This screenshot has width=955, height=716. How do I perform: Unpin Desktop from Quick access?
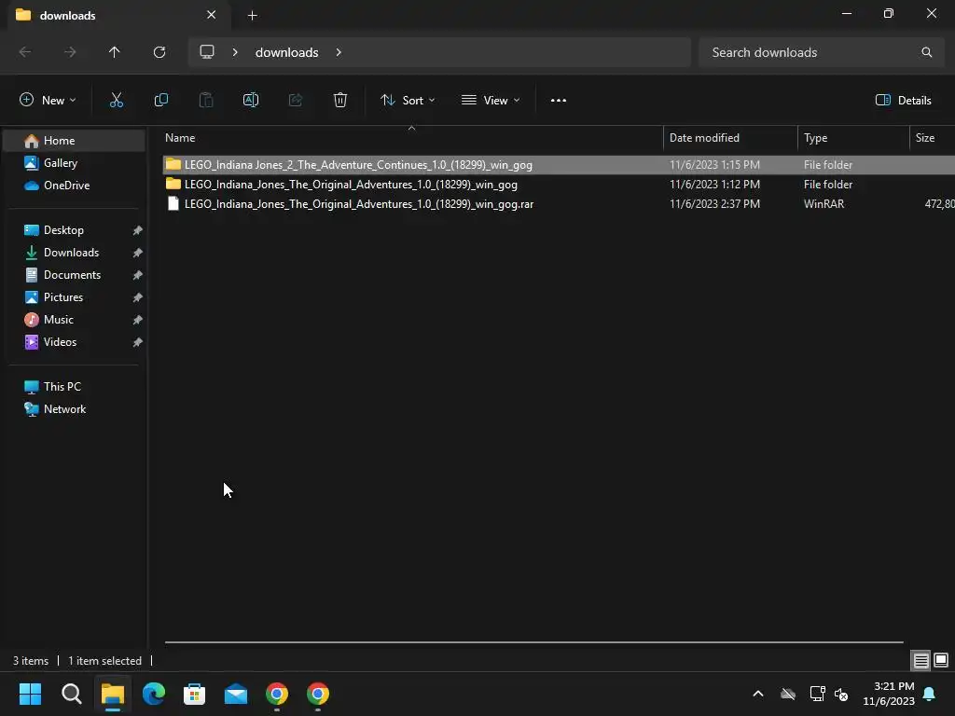138,230
